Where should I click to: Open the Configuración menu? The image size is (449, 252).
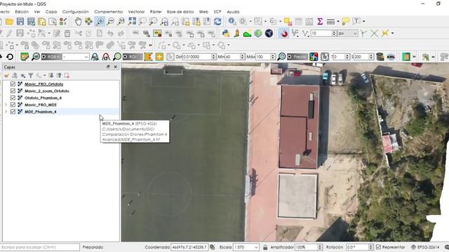point(76,12)
